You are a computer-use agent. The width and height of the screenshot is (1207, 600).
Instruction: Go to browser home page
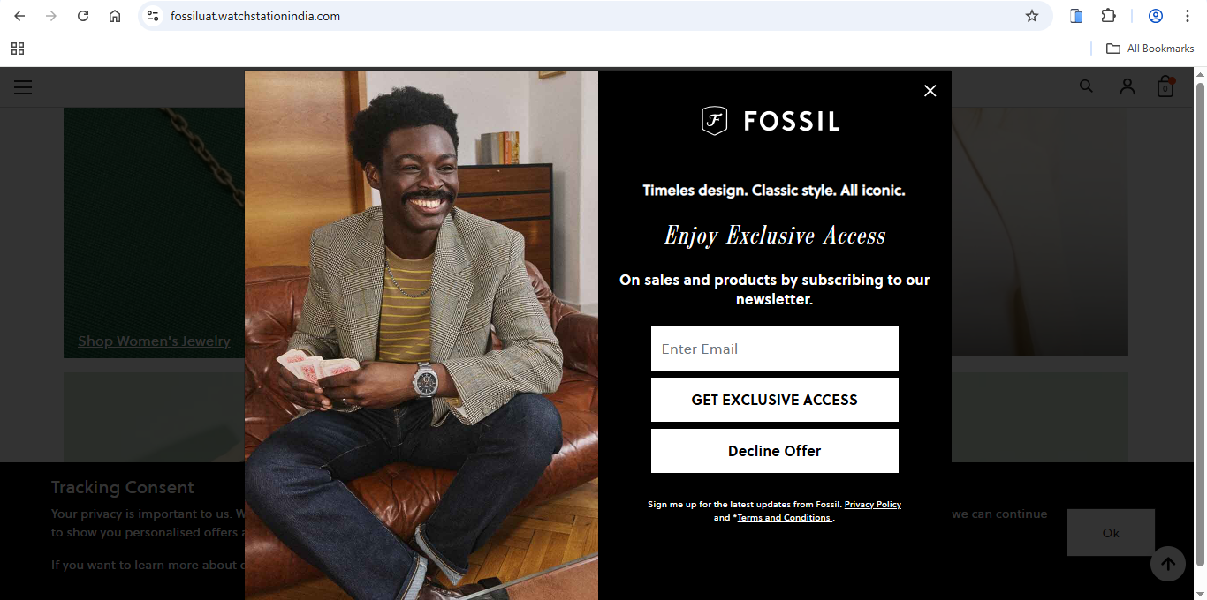click(115, 16)
